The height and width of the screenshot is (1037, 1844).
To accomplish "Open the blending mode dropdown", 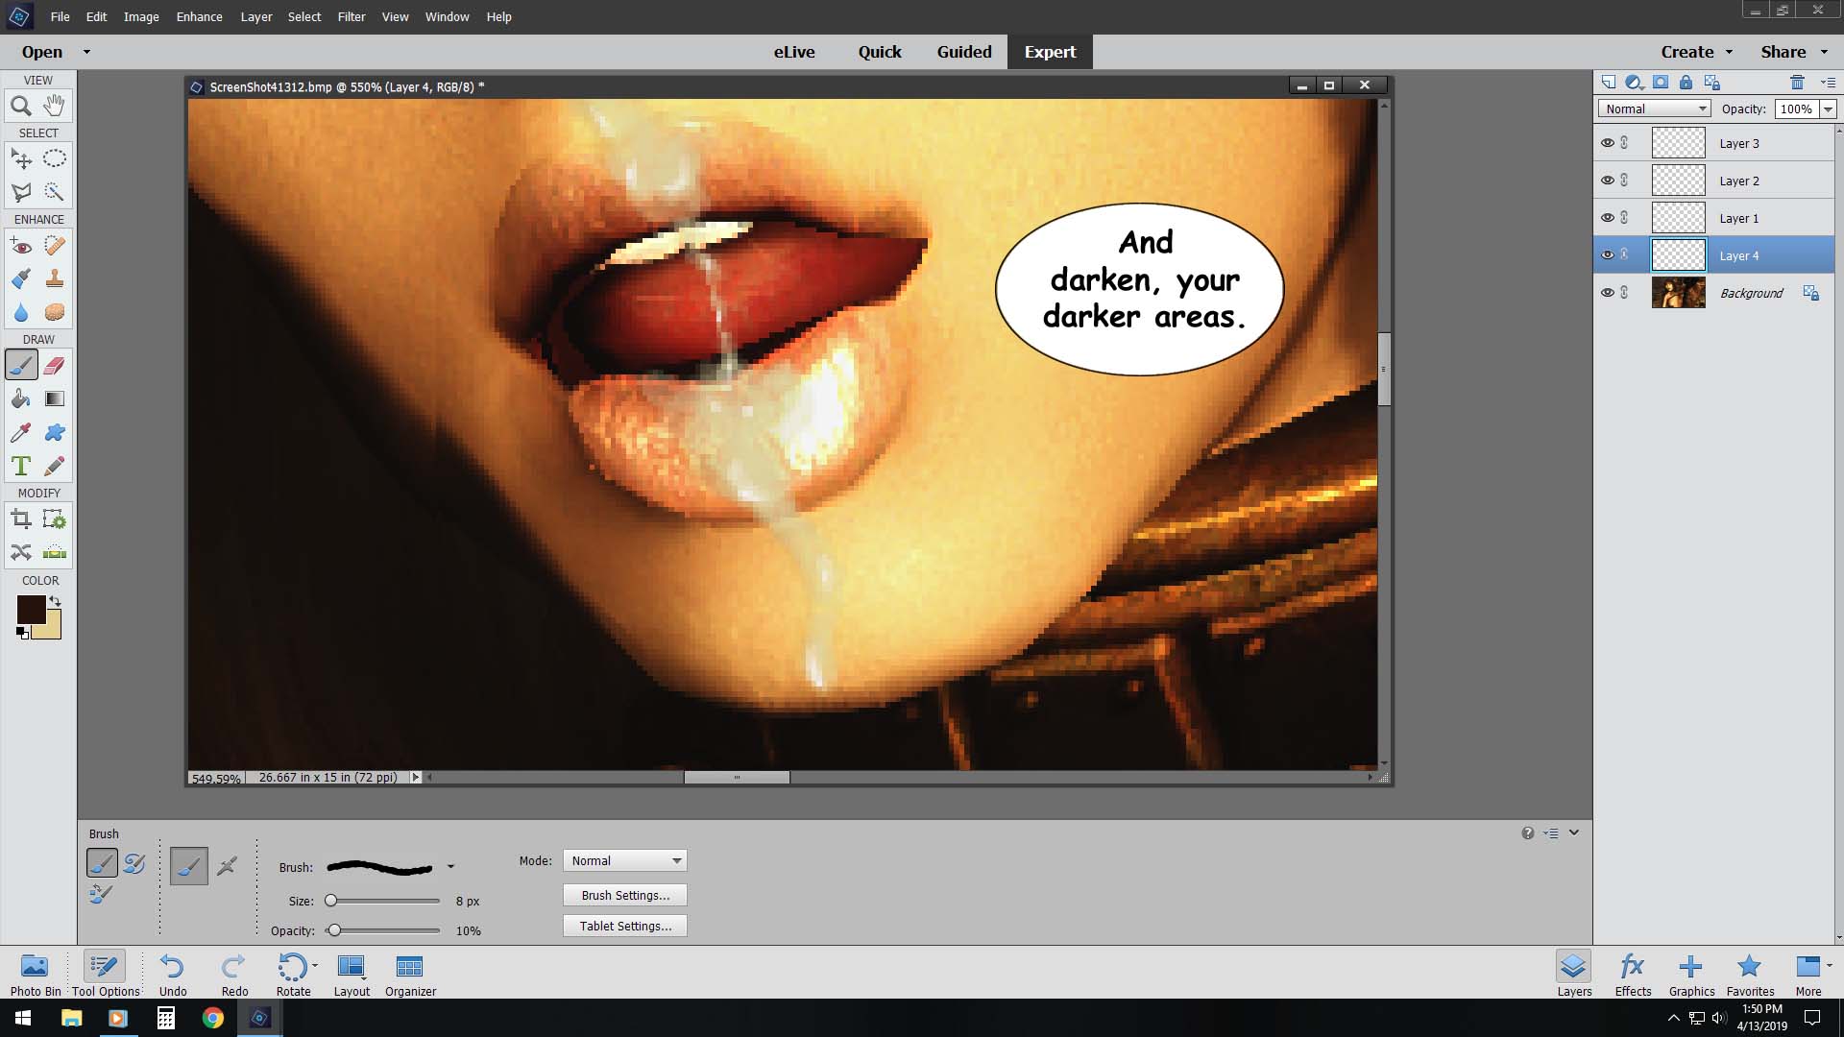I will coord(1653,108).
